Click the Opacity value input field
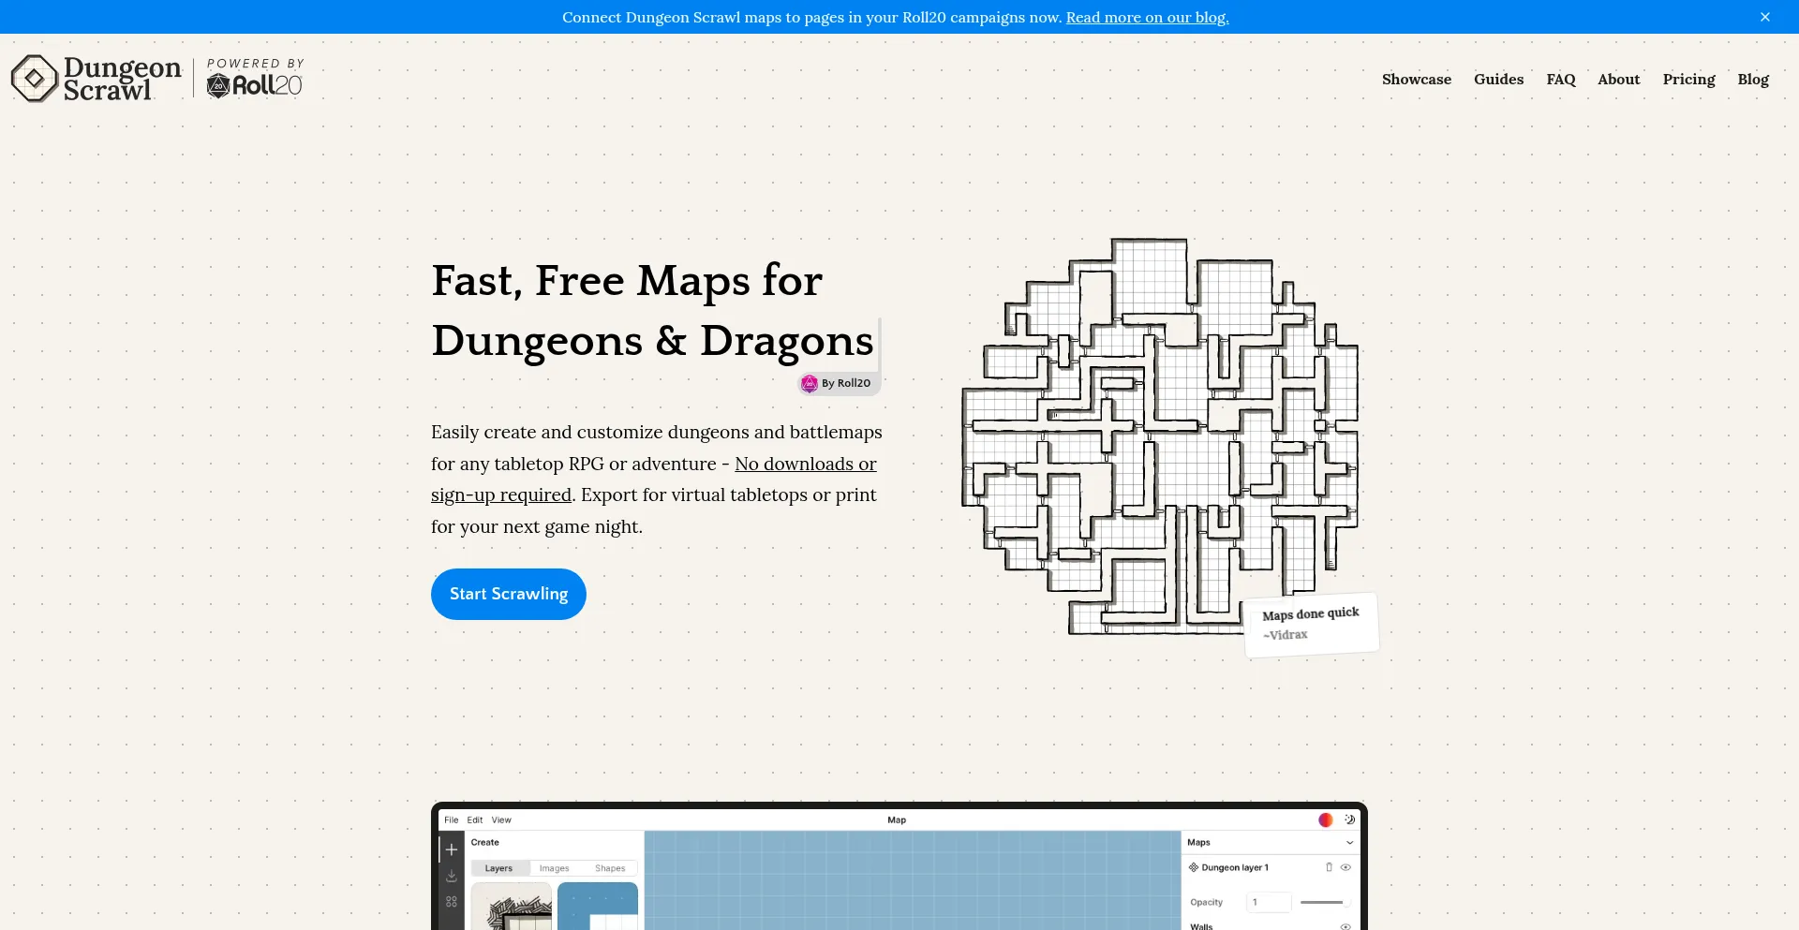Viewport: 1799px width, 930px height. pos(1269,902)
